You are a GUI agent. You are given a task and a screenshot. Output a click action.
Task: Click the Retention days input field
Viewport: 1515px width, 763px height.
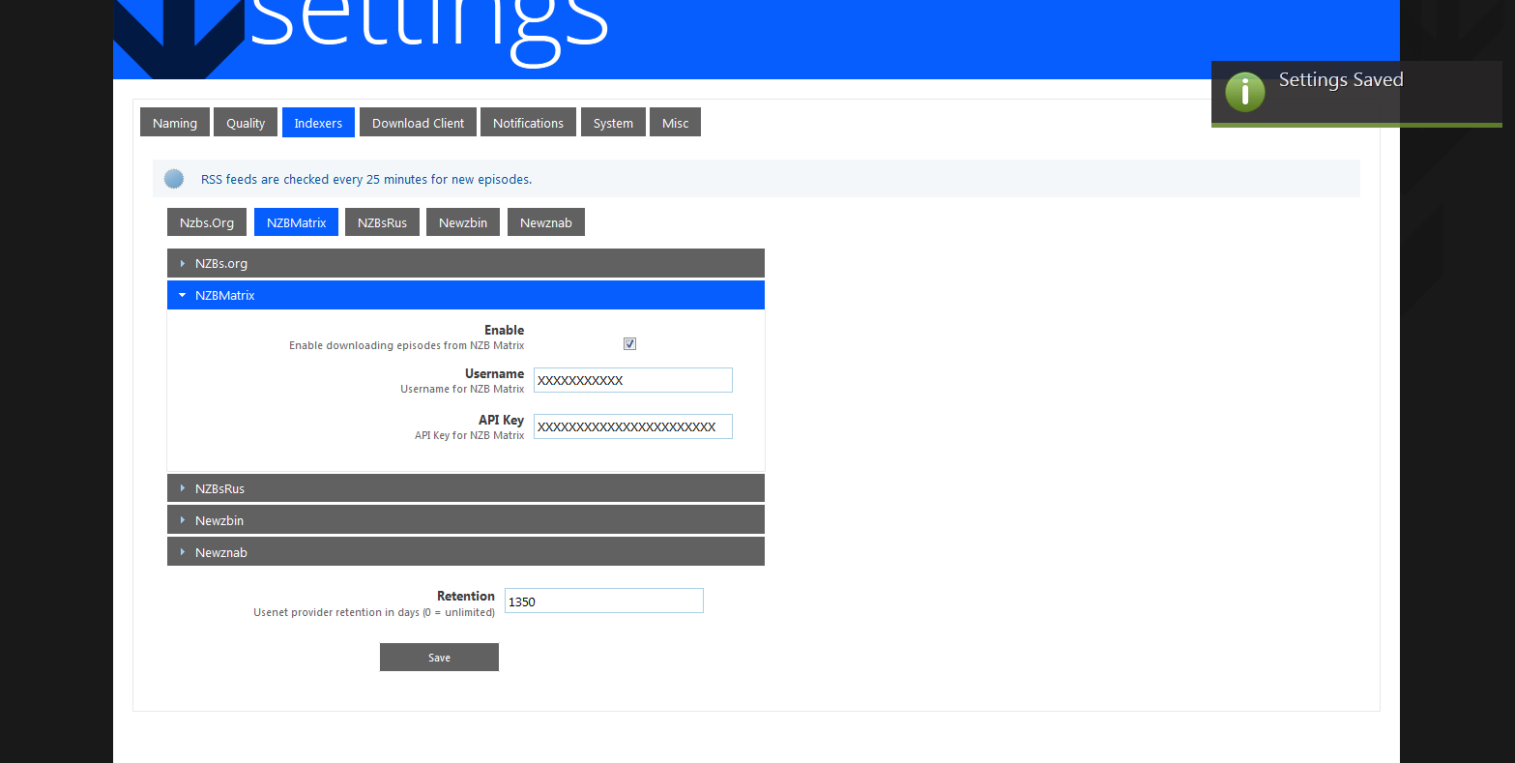(x=604, y=601)
